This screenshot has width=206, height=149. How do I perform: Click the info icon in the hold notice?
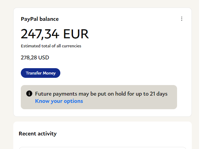(29, 94)
